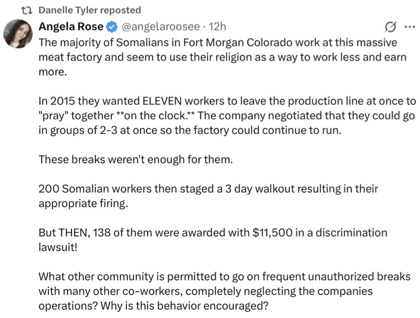
Task: Open Angela Rose's profile picture
Action: (x=18, y=34)
